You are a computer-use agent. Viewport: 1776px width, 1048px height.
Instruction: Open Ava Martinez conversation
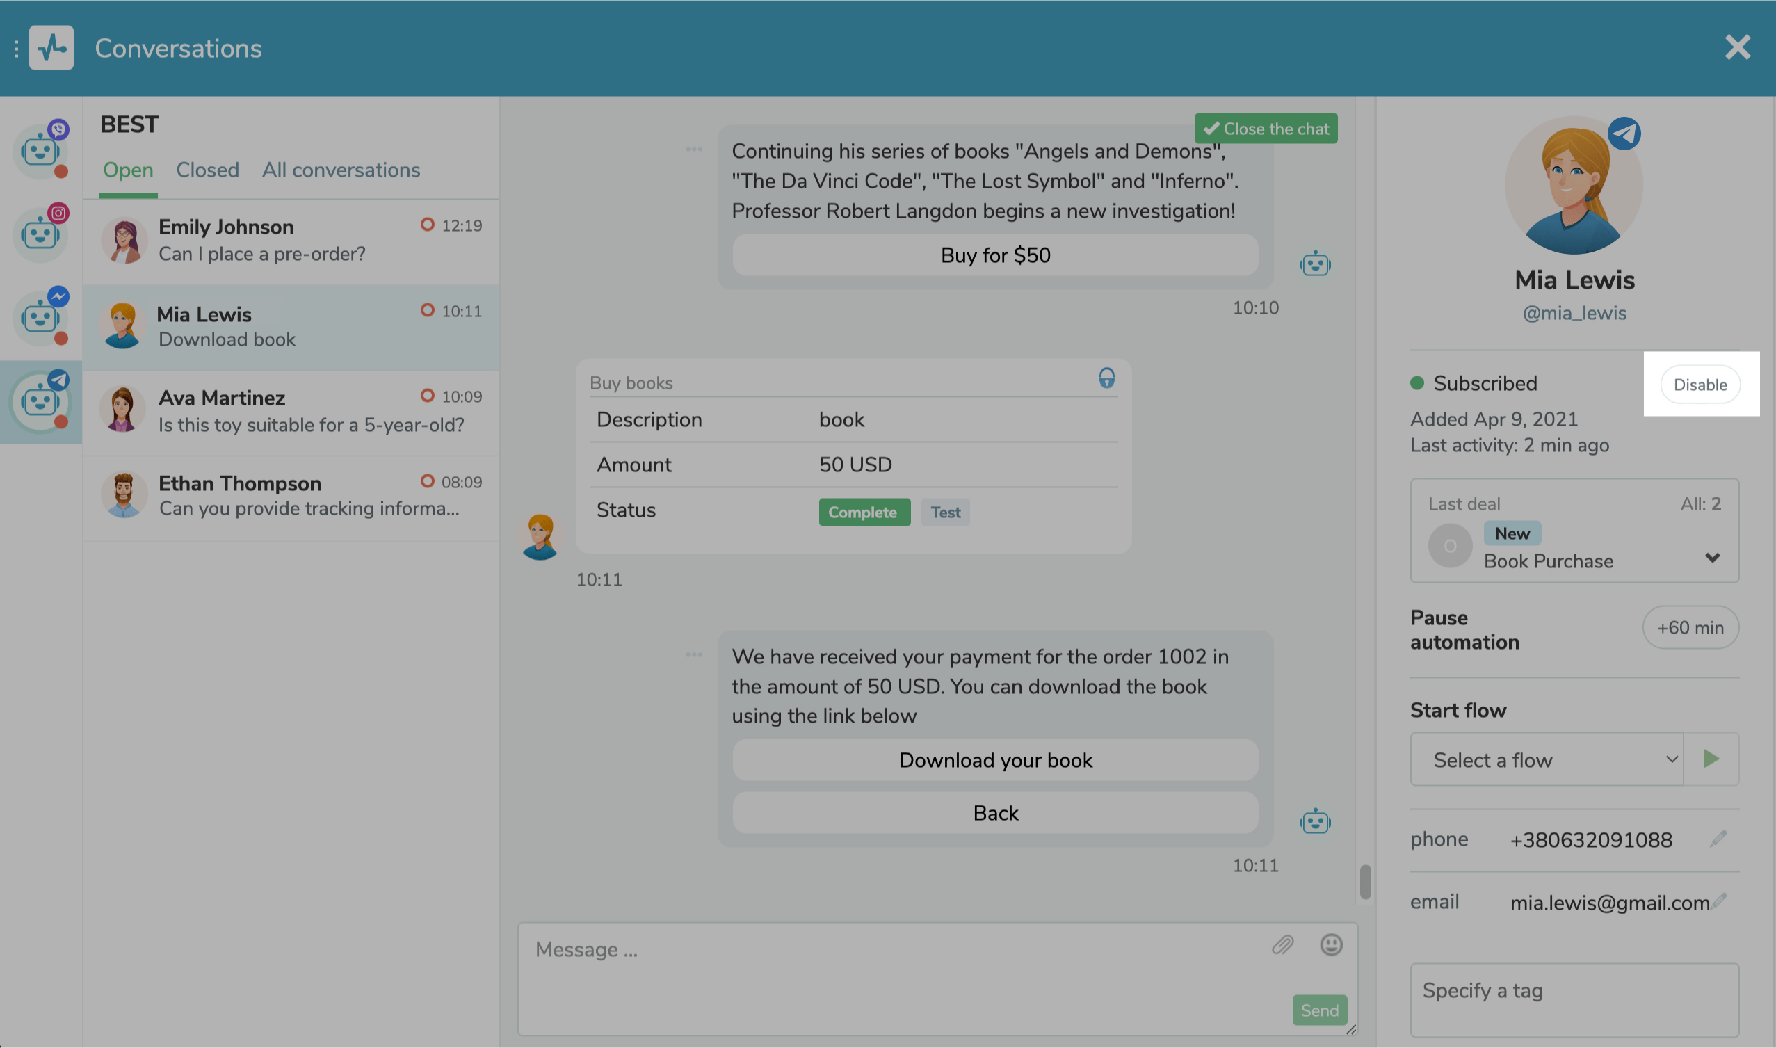click(291, 413)
